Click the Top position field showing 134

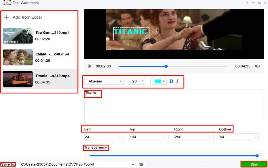(149, 137)
